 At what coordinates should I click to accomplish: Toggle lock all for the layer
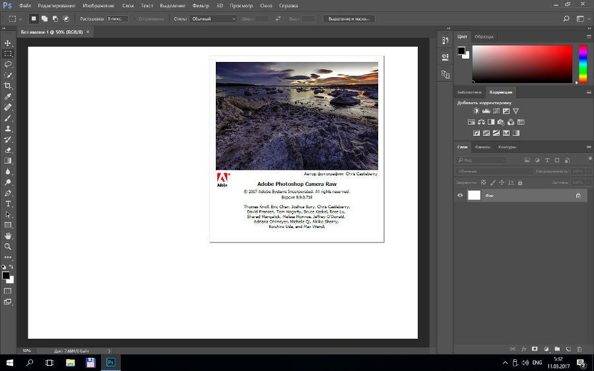(520, 183)
